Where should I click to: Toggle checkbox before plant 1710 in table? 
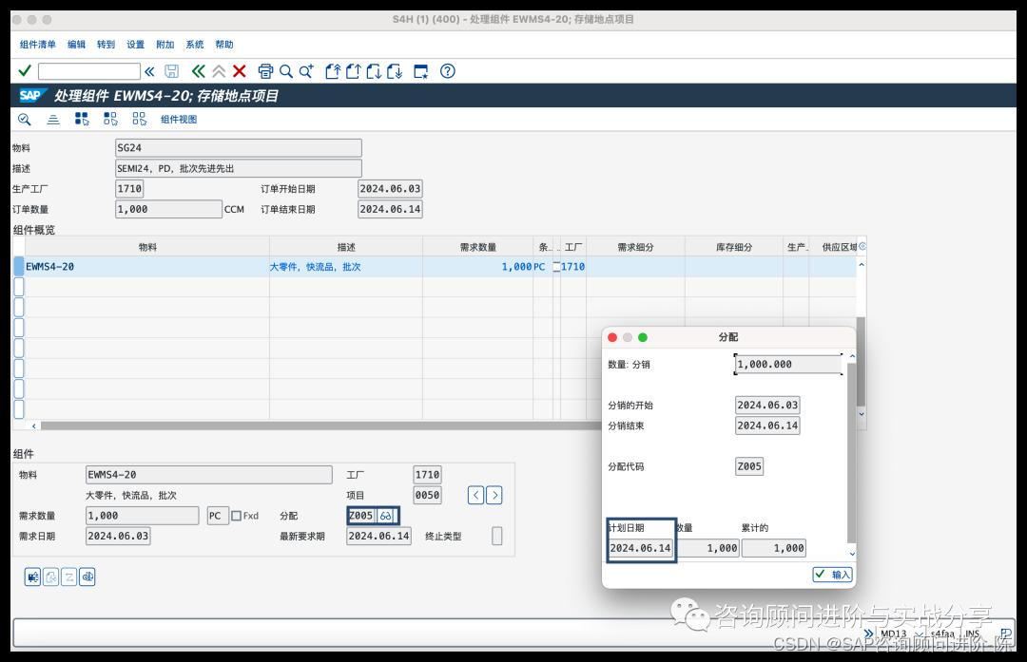tap(556, 266)
